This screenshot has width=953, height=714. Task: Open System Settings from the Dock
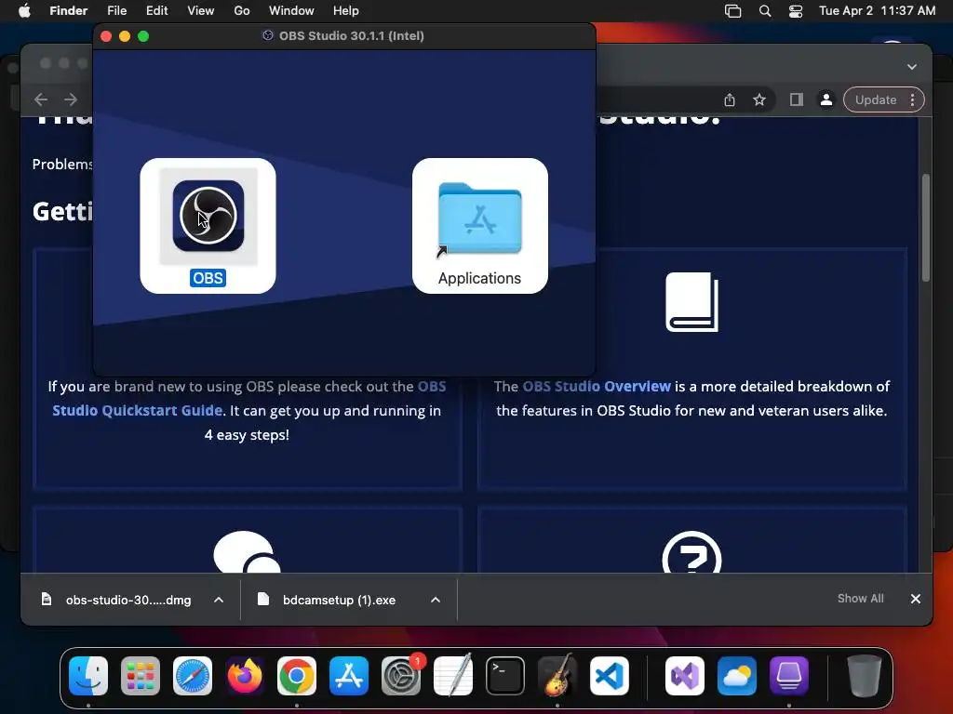pos(401,676)
